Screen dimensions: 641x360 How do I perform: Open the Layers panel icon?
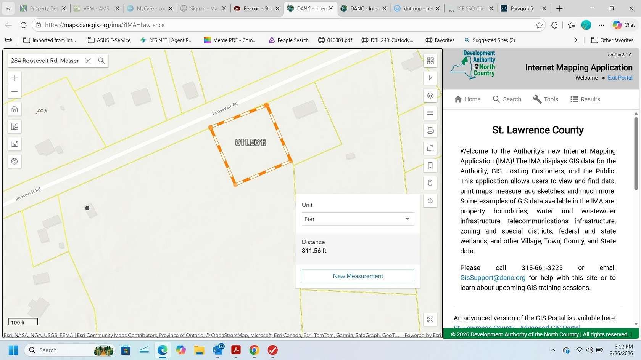(430, 95)
